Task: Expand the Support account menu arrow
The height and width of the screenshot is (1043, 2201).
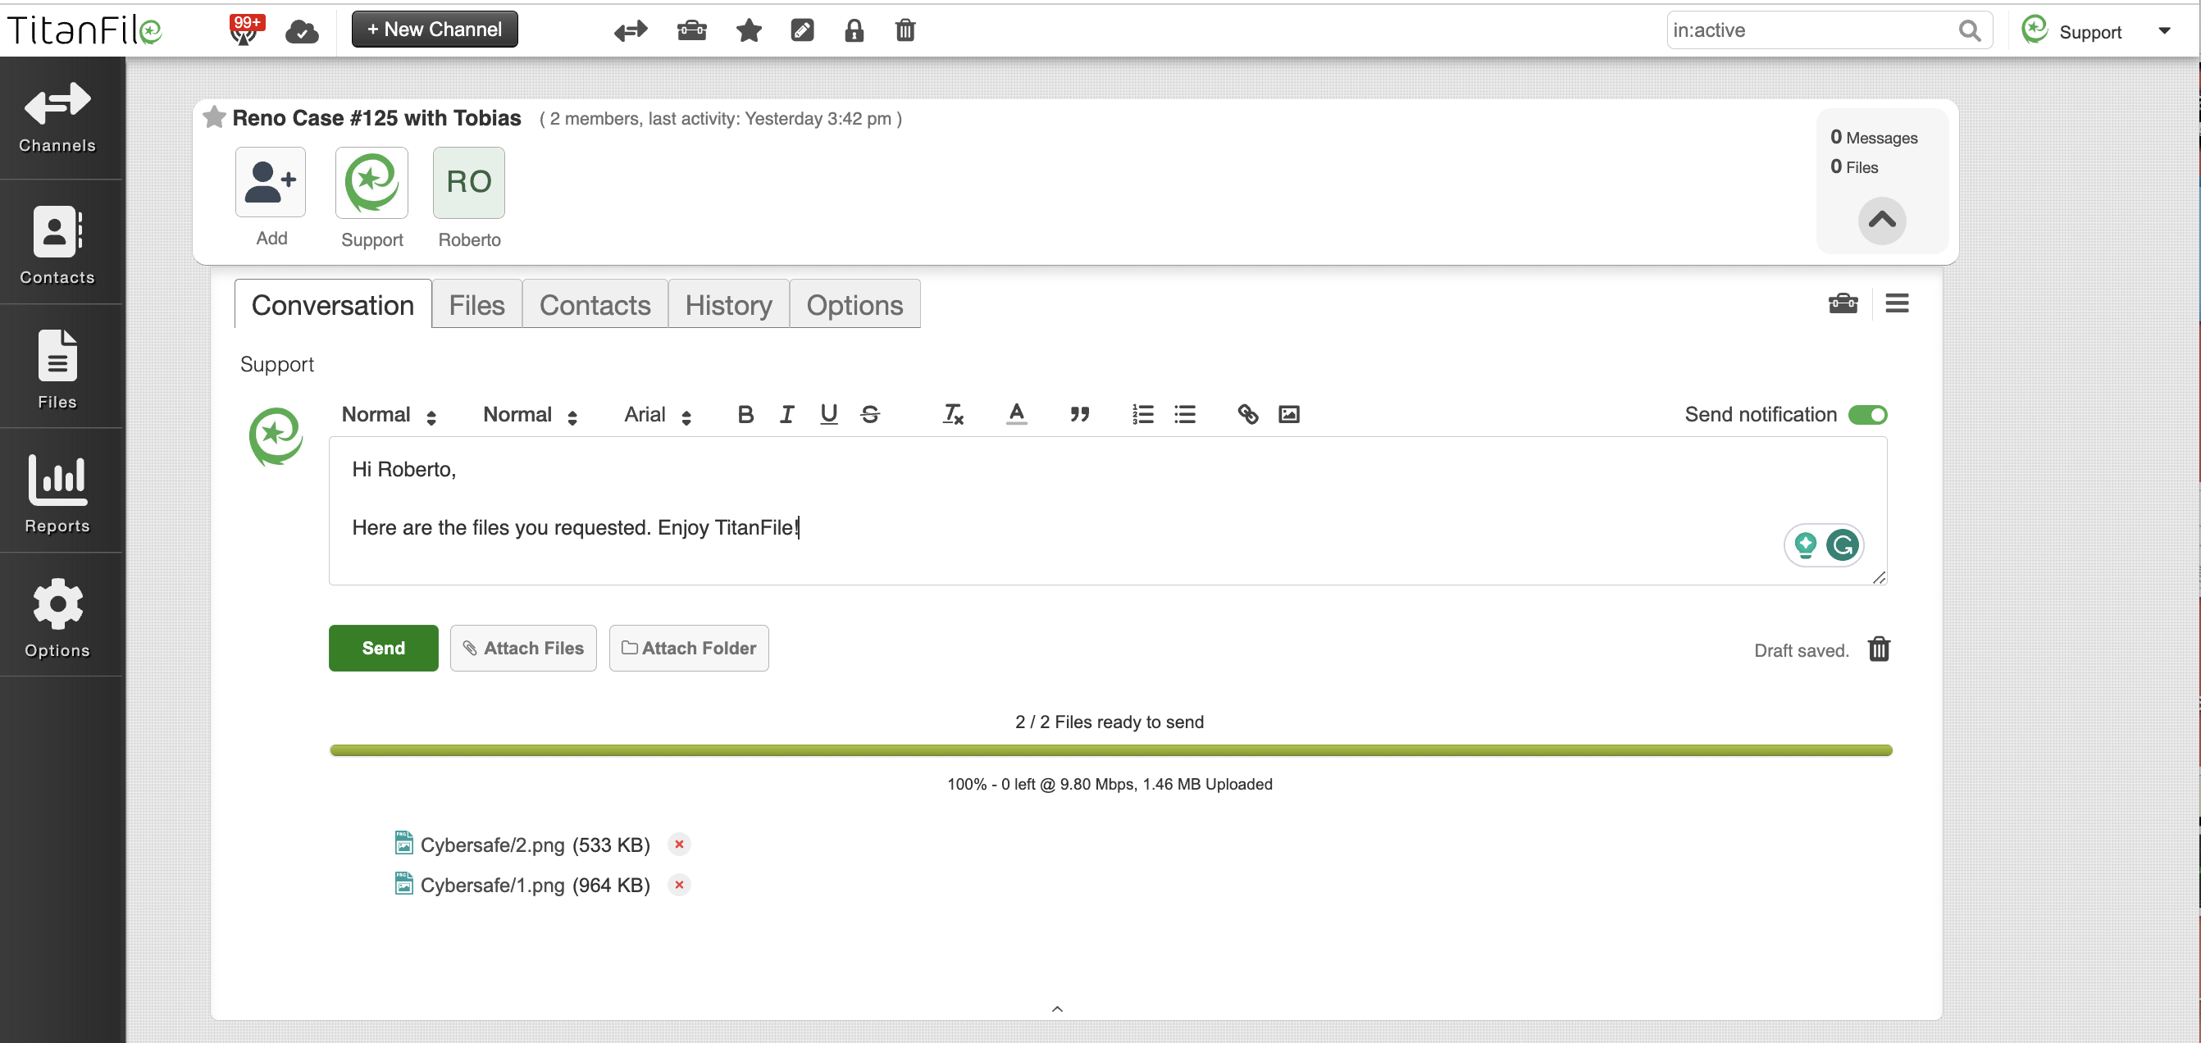Action: click(2165, 31)
